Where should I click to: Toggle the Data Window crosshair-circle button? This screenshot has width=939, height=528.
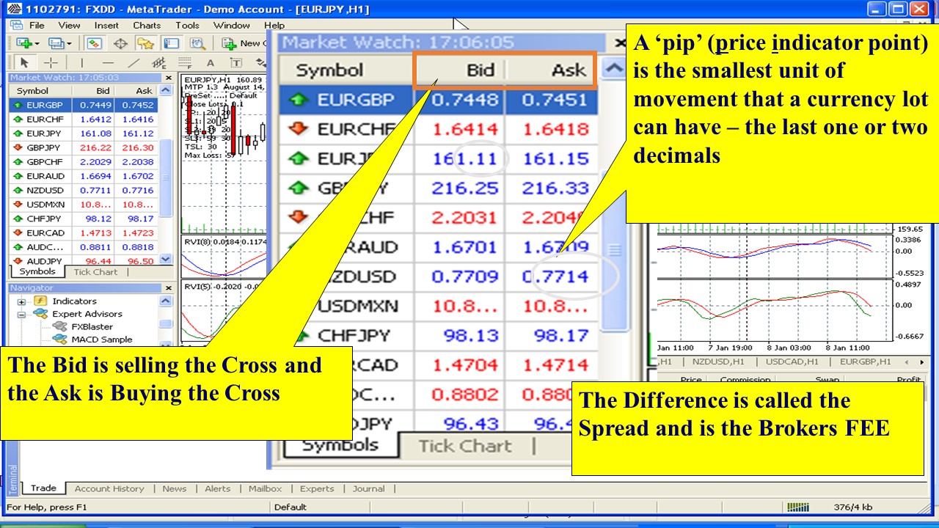coord(120,43)
